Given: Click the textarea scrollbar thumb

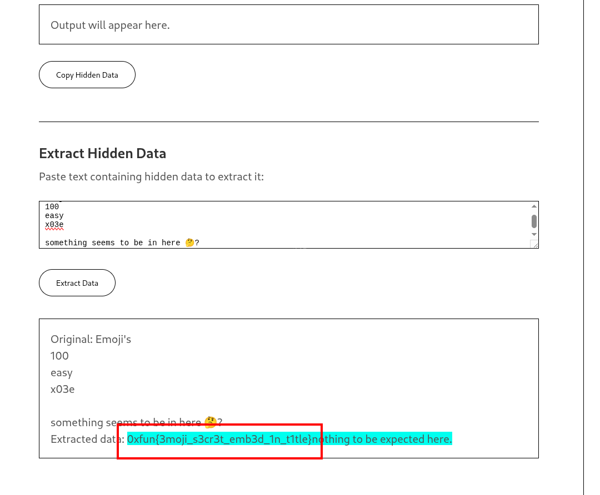Looking at the screenshot, I should [x=534, y=221].
